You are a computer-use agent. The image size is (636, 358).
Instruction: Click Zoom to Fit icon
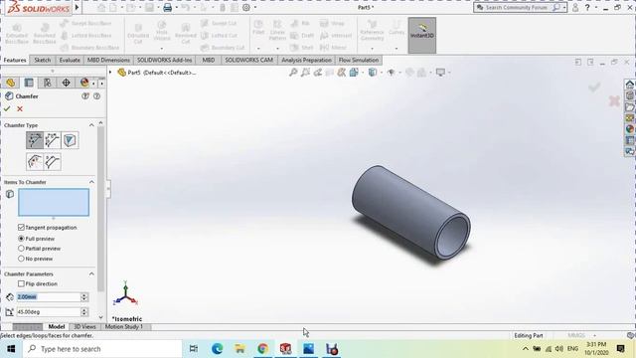tap(293, 73)
